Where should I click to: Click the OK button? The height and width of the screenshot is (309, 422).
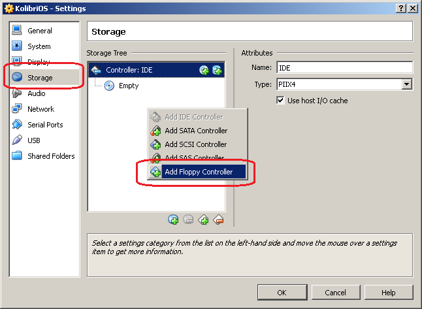(282, 292)
